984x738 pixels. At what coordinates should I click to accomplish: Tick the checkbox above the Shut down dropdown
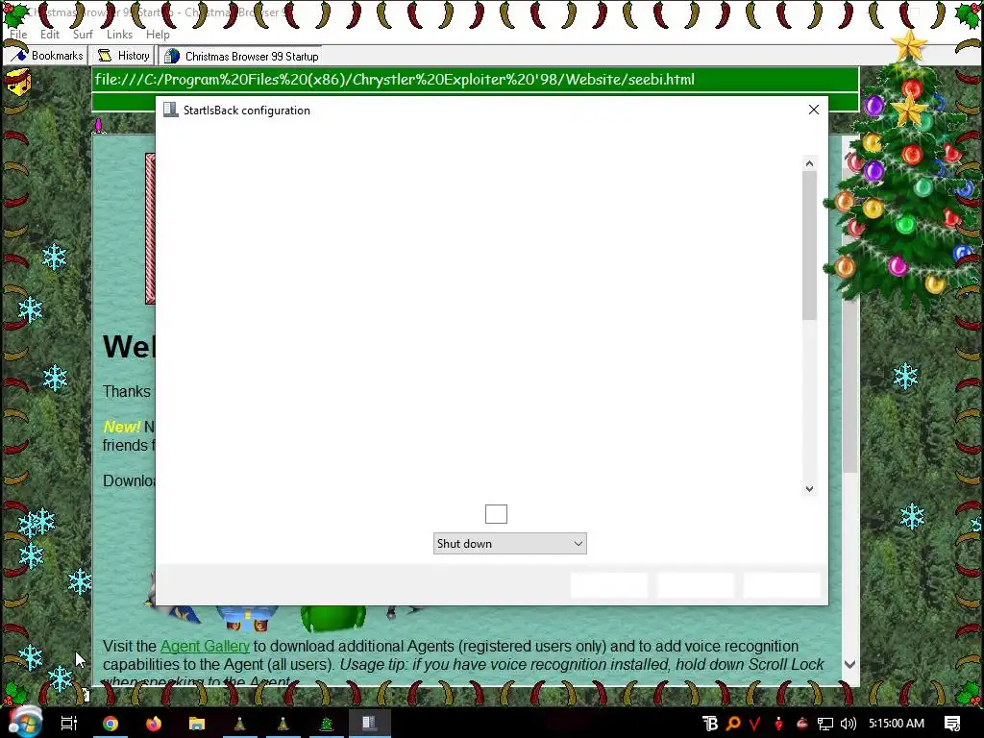496,514
